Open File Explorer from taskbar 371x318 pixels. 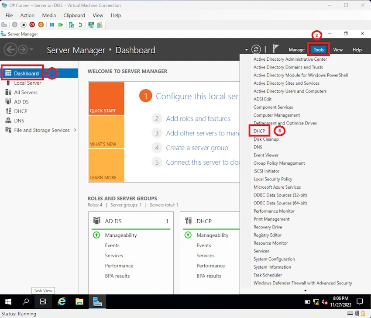(79, 301)
